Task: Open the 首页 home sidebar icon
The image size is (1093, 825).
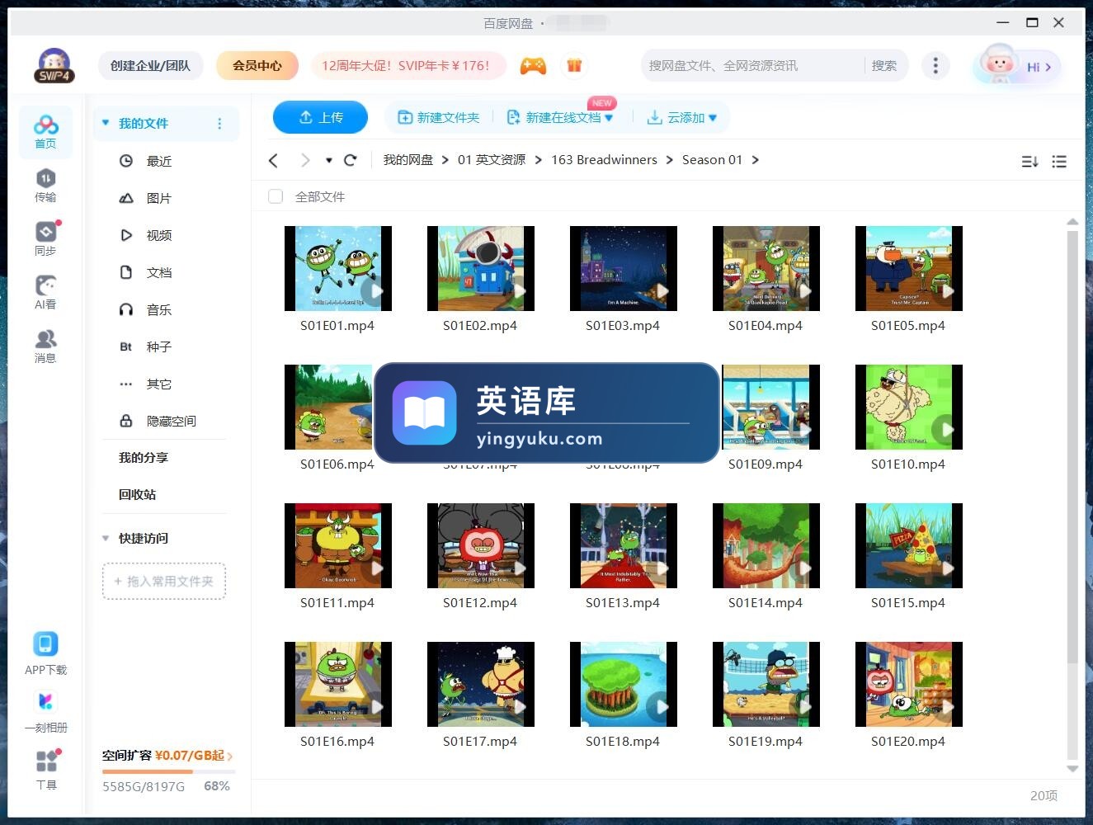Action: pos(45,132)
